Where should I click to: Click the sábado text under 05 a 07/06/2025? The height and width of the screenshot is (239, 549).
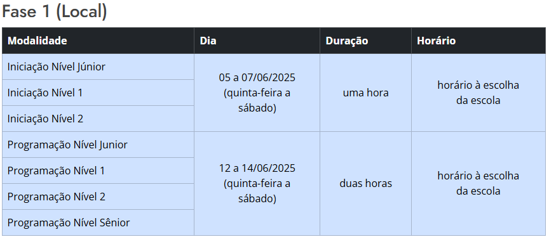point(256,108)
